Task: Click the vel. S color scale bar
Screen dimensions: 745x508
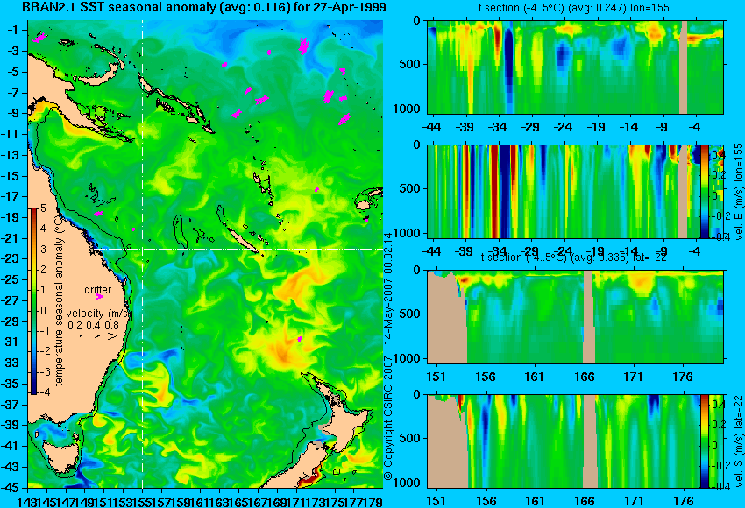Action: (x=704, y=441)
